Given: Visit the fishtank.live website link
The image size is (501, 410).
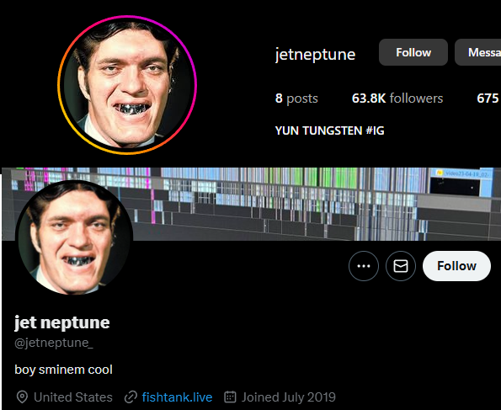Looking at the screenshot, I should point(177,397).
